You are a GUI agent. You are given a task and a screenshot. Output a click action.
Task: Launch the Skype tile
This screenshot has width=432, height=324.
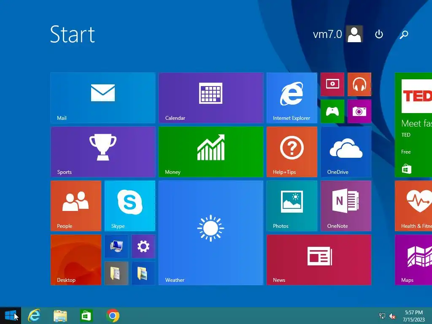[x=130, y=206]
